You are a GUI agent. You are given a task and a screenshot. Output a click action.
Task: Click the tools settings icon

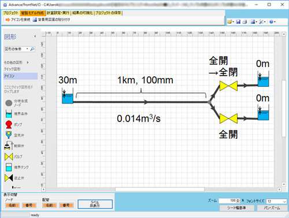[x=261, y=22]
